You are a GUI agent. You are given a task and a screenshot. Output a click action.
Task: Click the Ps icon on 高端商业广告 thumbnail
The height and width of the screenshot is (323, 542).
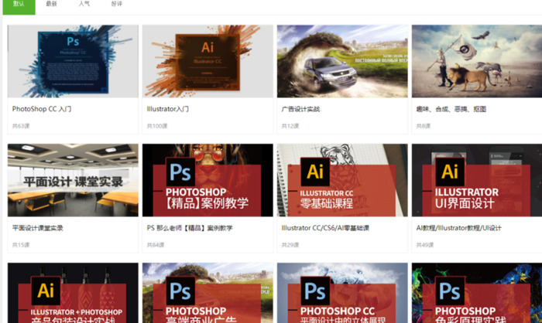[x=180, y=291]
